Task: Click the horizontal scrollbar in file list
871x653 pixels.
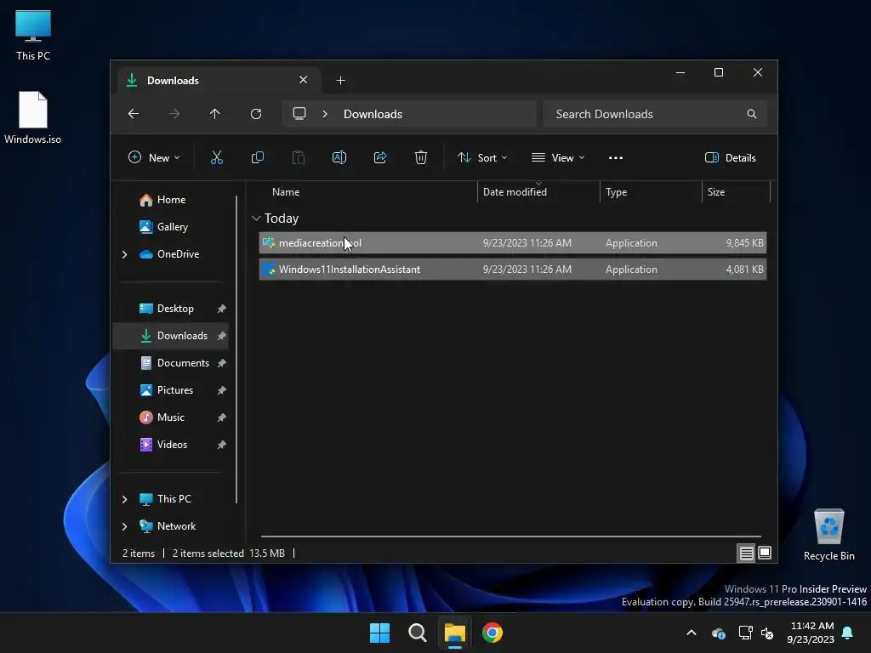Action: click(x=510, y=537)
